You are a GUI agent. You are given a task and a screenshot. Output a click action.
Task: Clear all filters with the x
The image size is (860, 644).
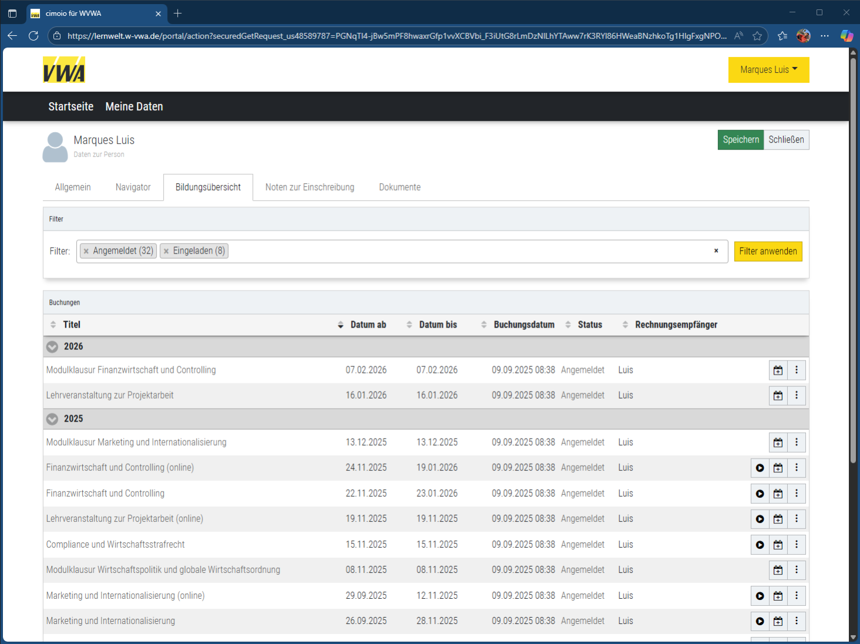tap(716, 251)
